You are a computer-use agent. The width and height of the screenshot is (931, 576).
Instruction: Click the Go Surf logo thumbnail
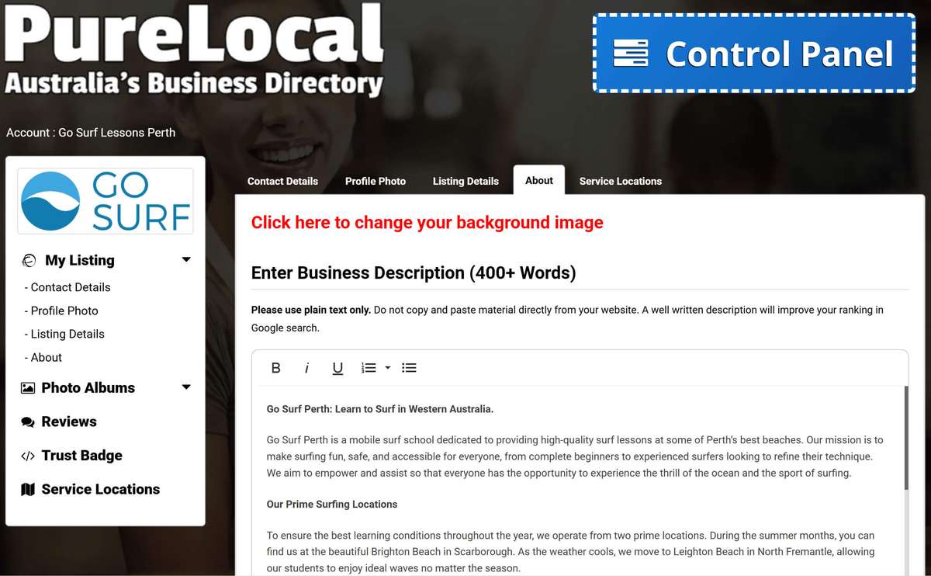coord(106,201)
